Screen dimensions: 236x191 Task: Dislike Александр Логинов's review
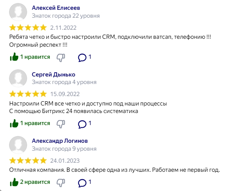click(x=61, y=183)
